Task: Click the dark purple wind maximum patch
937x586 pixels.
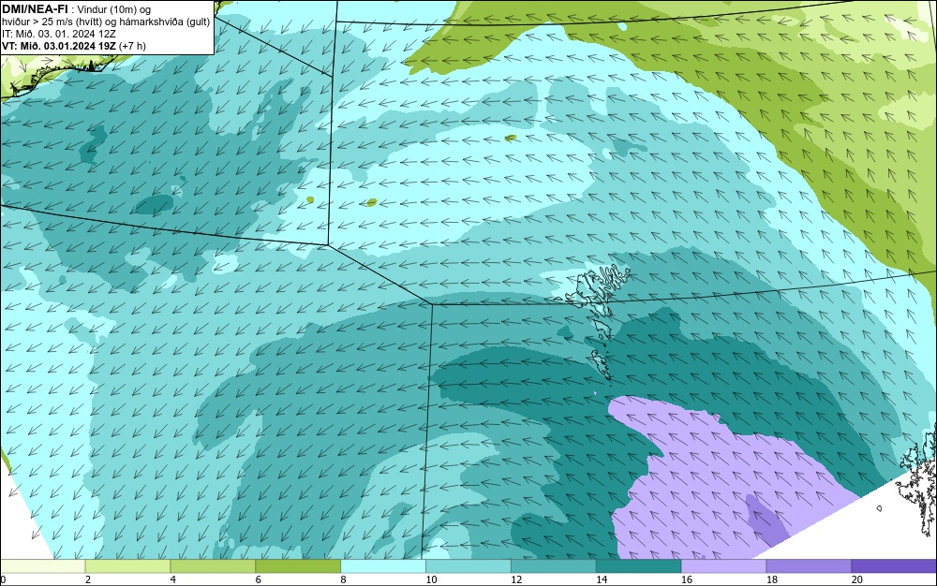Action: coord(767,520)
